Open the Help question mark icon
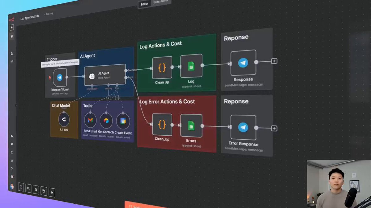This screenshot has height=208, width=371. click(12, 169)
